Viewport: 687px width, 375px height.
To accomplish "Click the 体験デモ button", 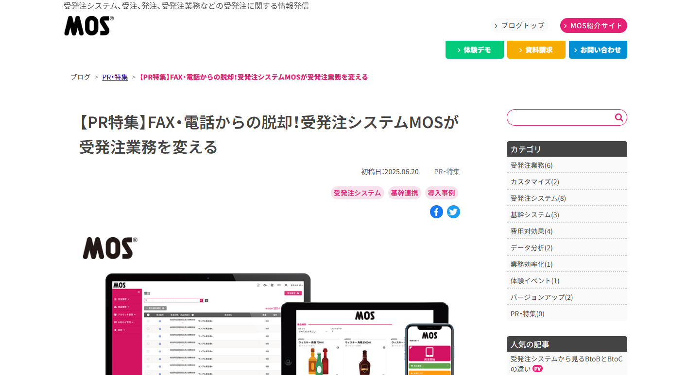I will 475,49.
